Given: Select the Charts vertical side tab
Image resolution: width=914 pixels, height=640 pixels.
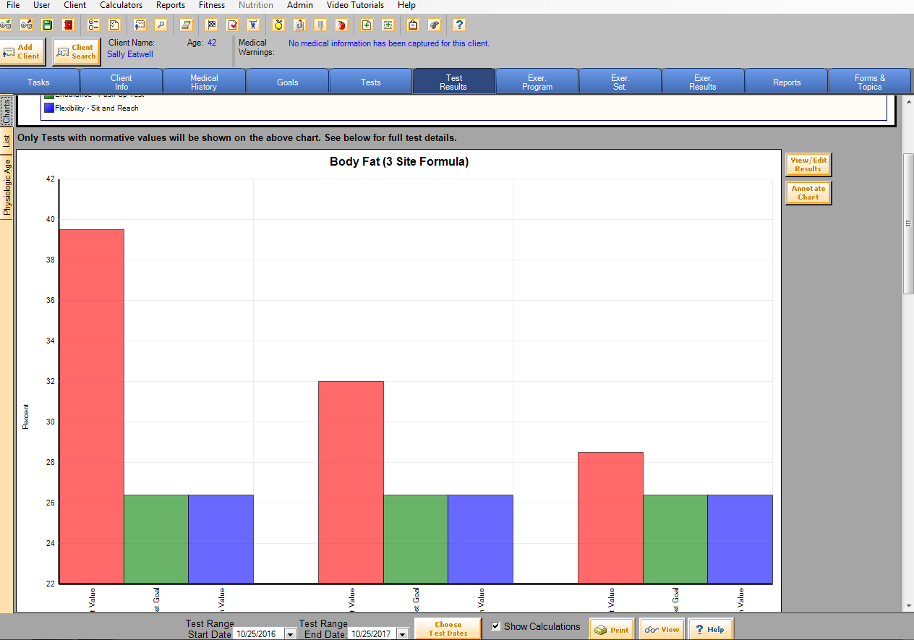Looking at the screenshot, I should (6, 111).
